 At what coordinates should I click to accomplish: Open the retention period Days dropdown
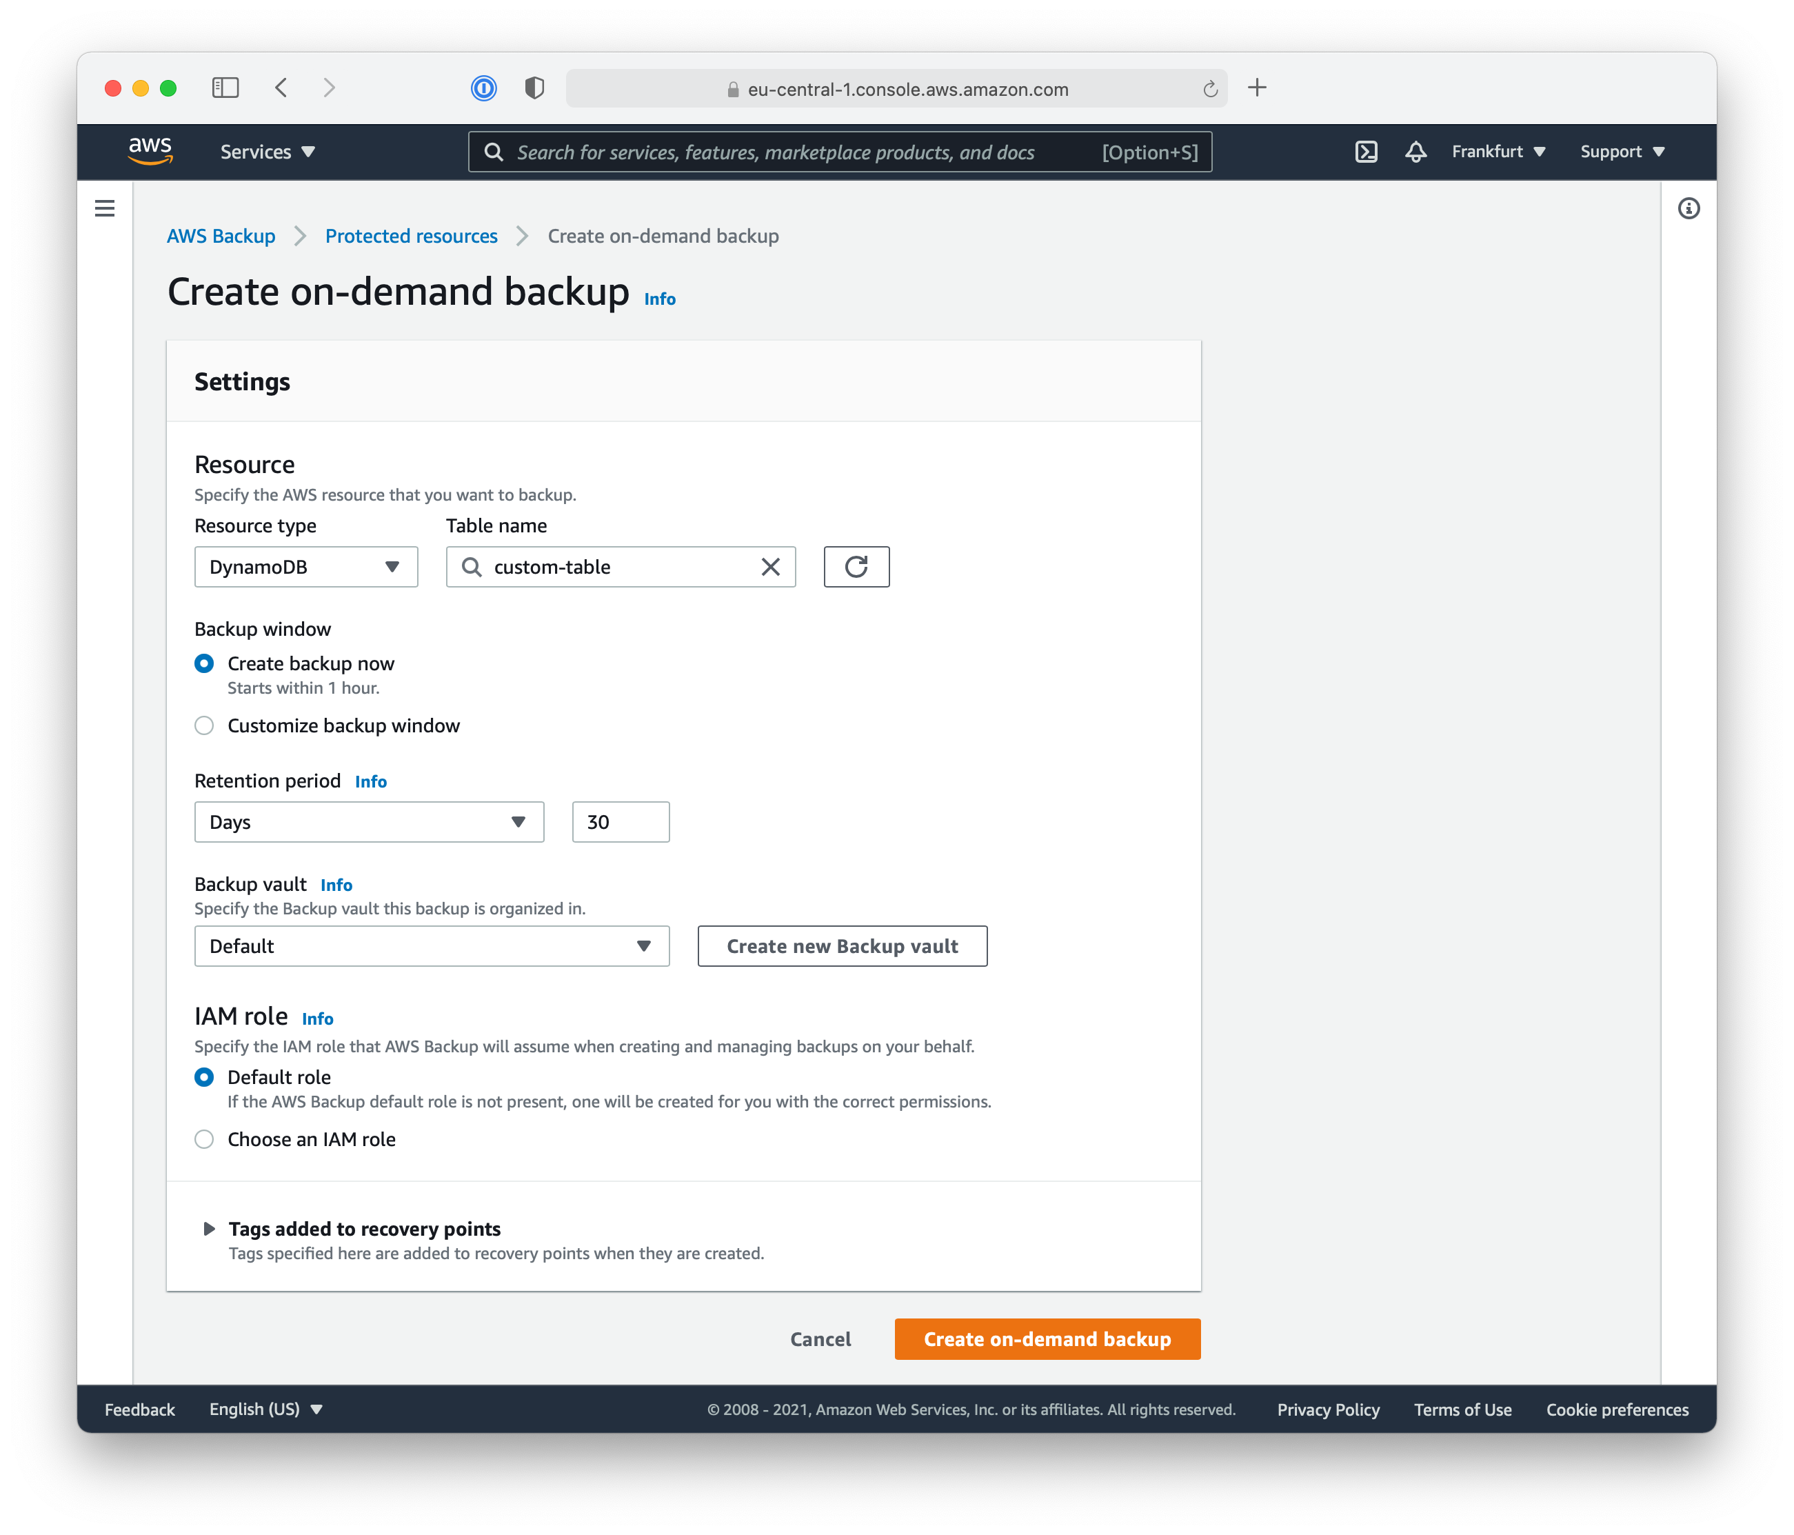coord(369,821)
